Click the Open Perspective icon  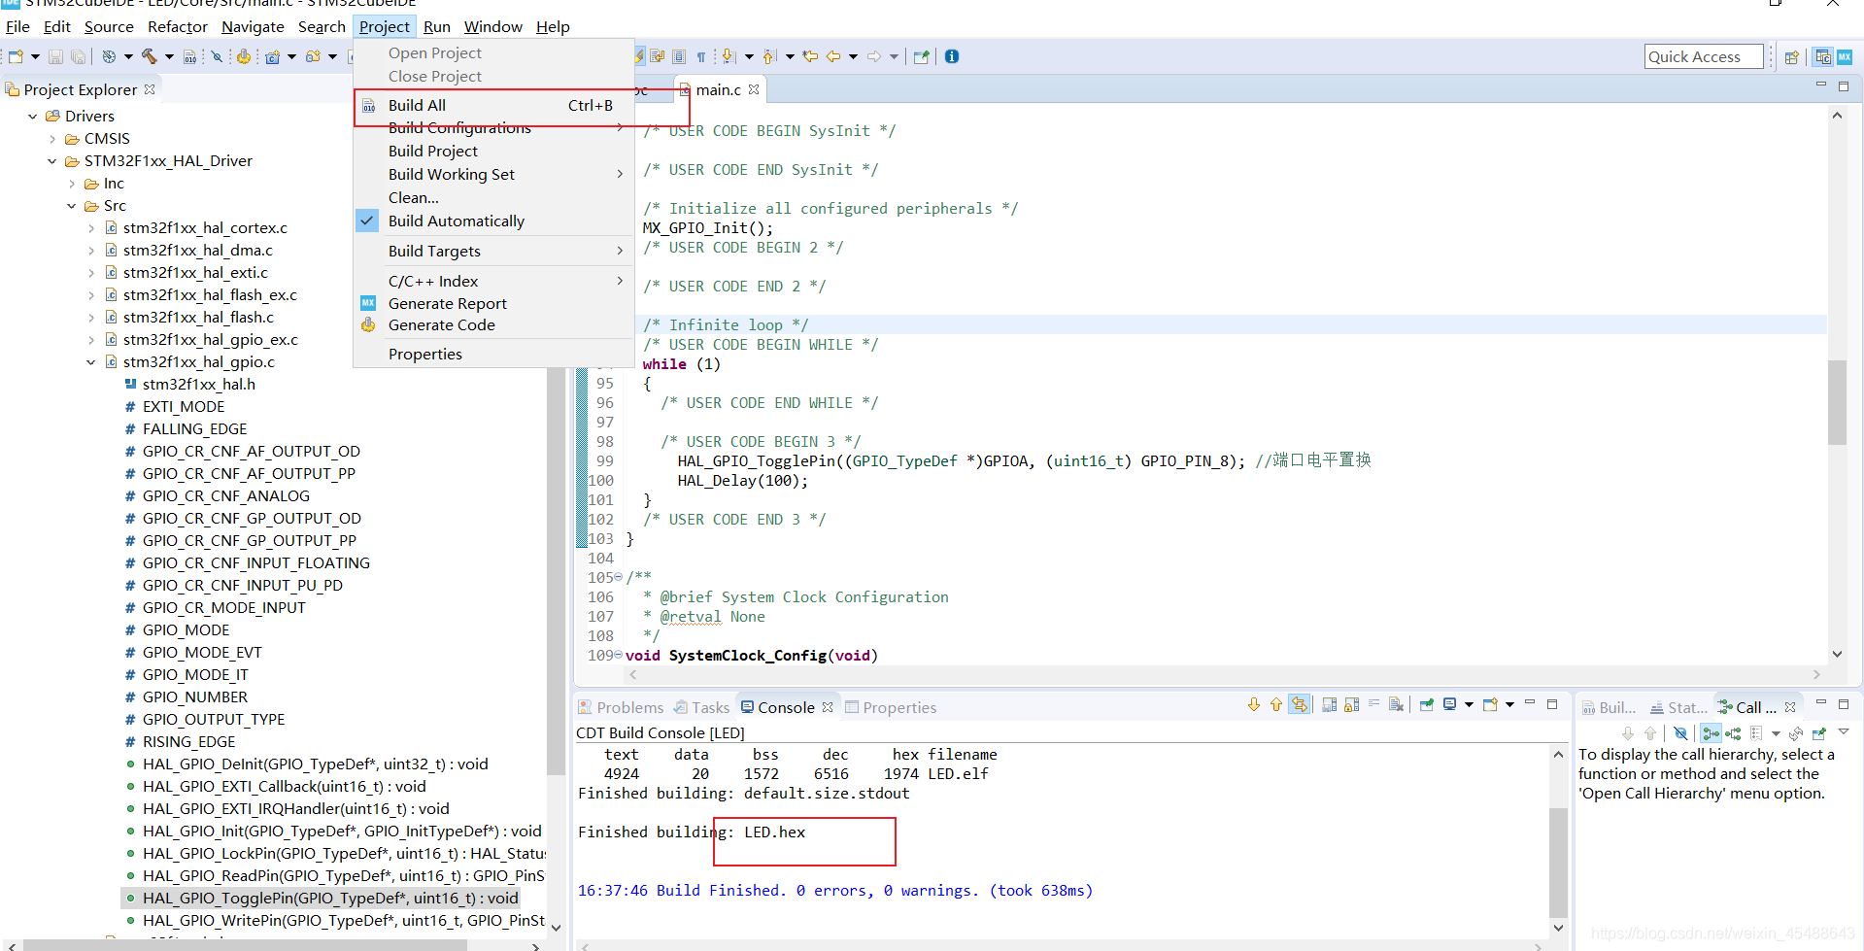click(x=1792, y=57)
